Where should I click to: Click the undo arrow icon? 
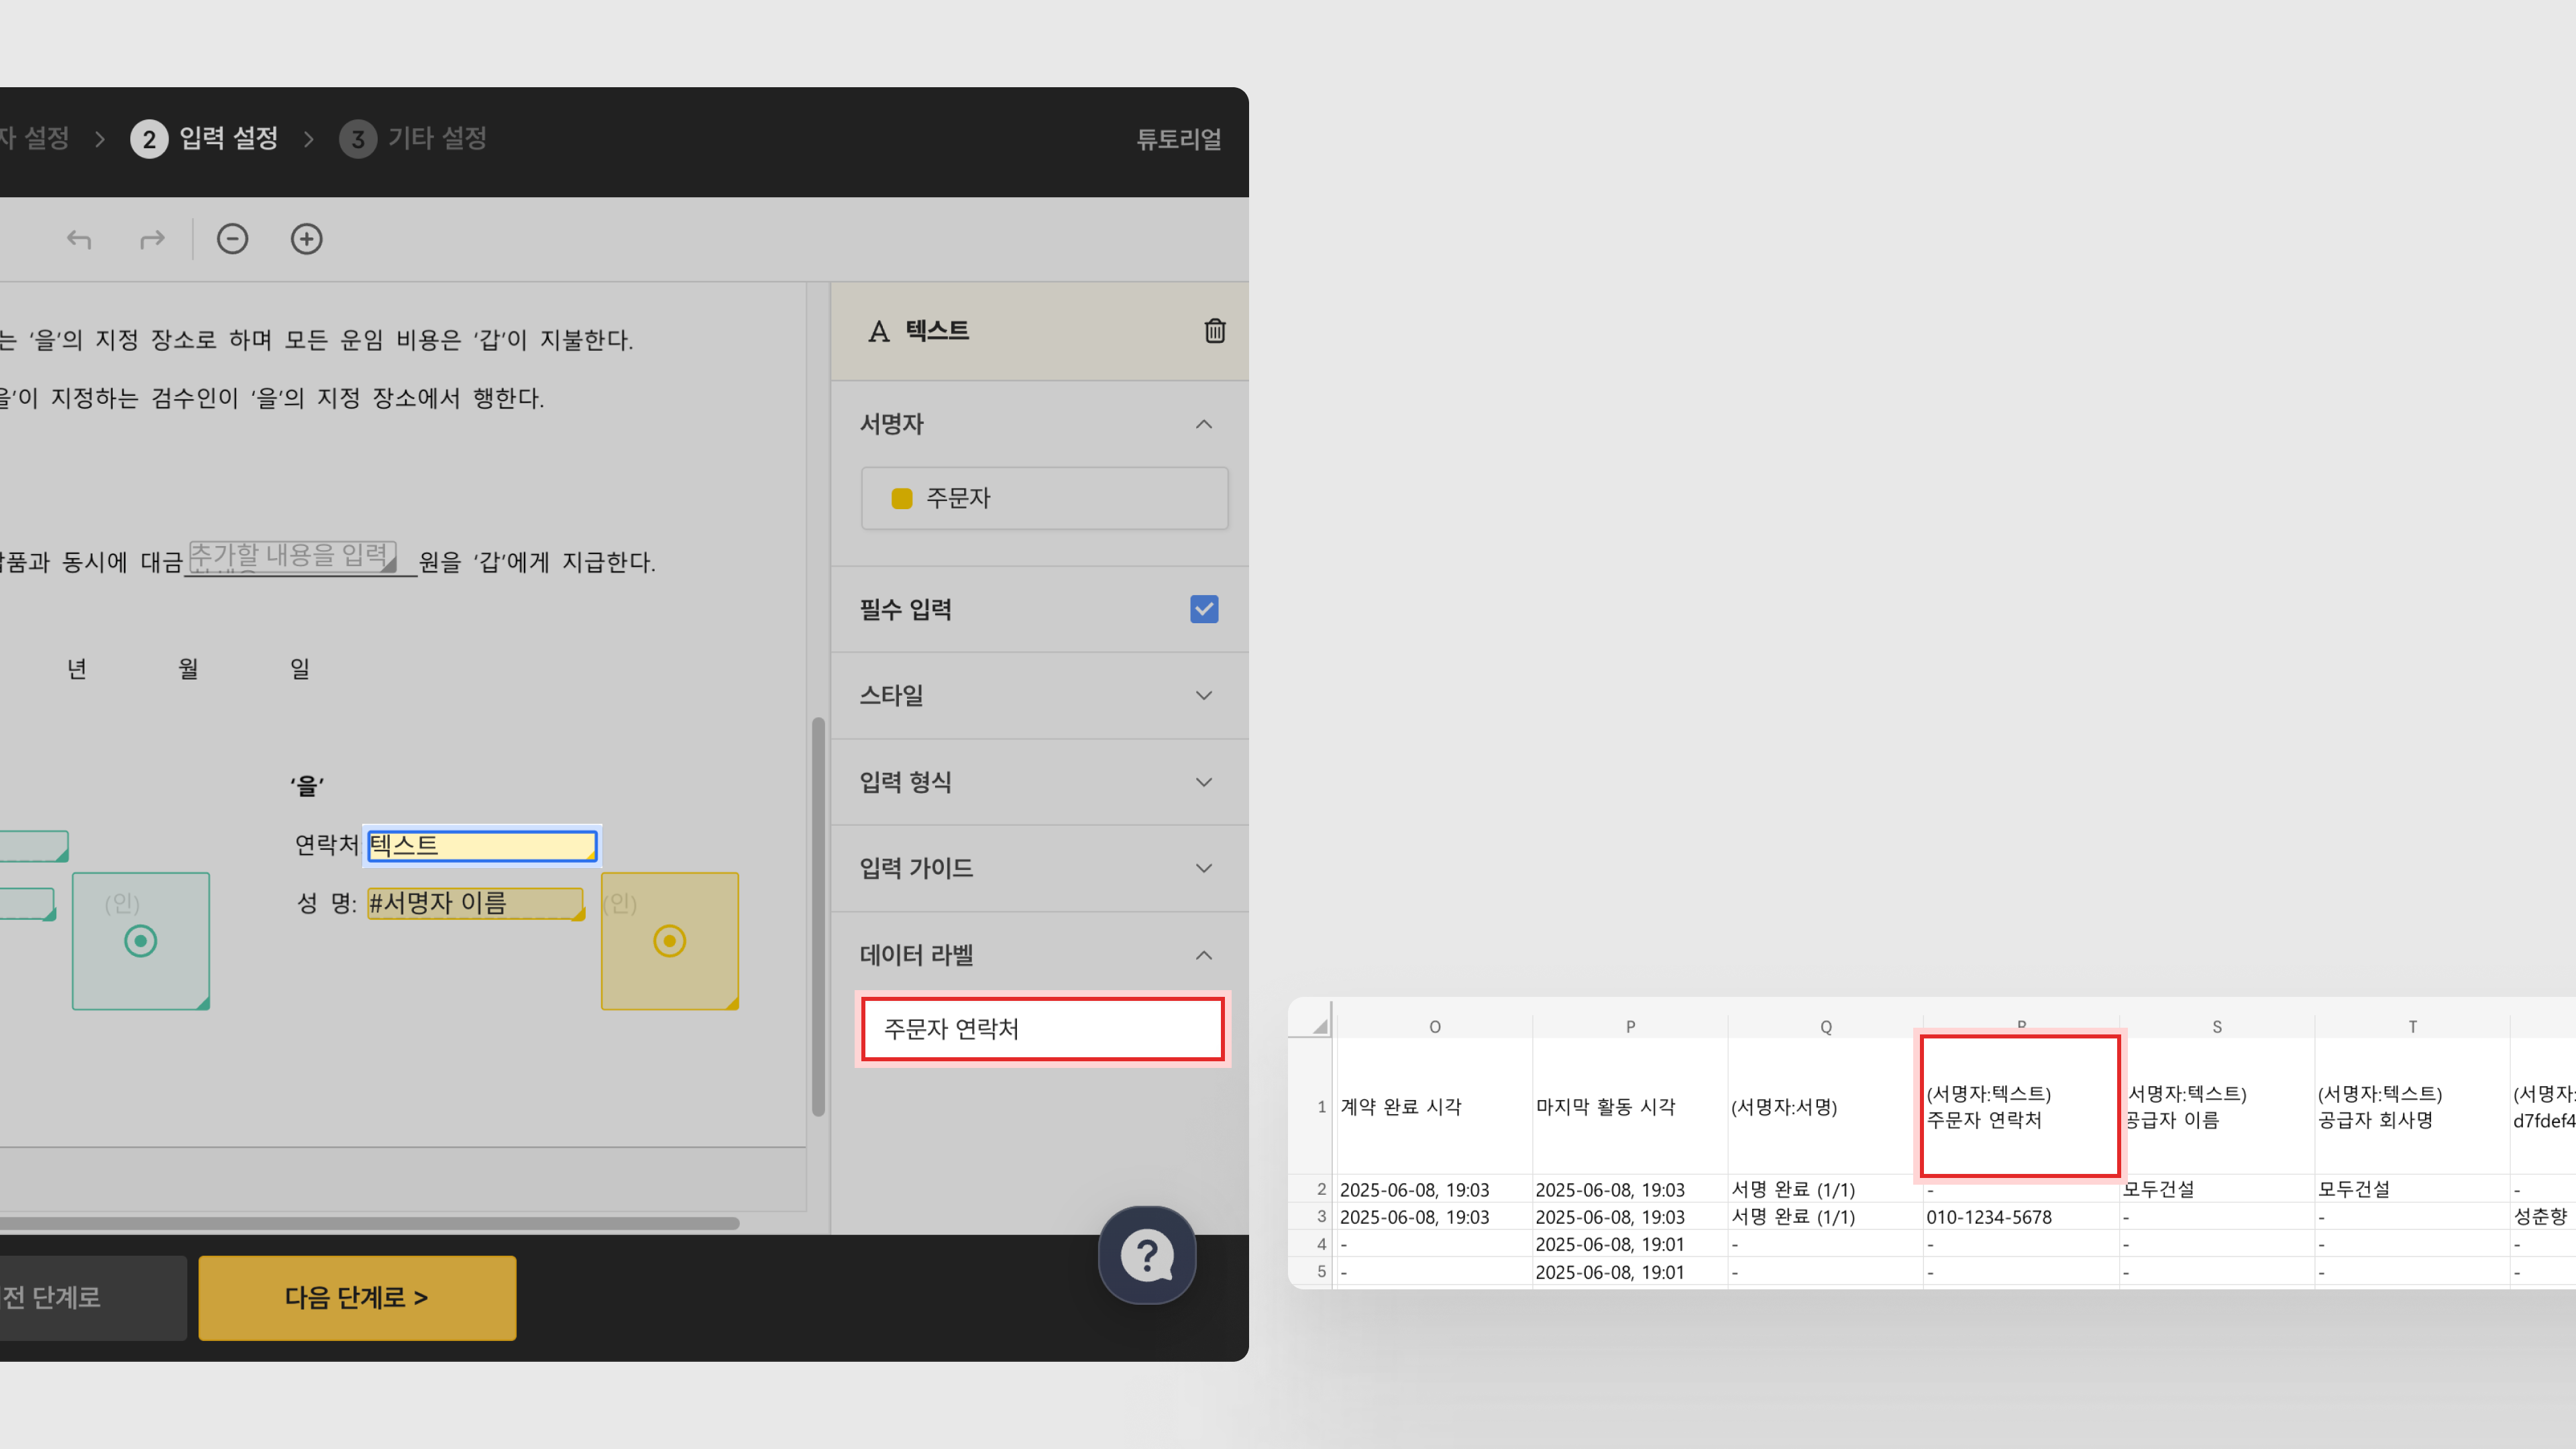[x=79, y=239]
